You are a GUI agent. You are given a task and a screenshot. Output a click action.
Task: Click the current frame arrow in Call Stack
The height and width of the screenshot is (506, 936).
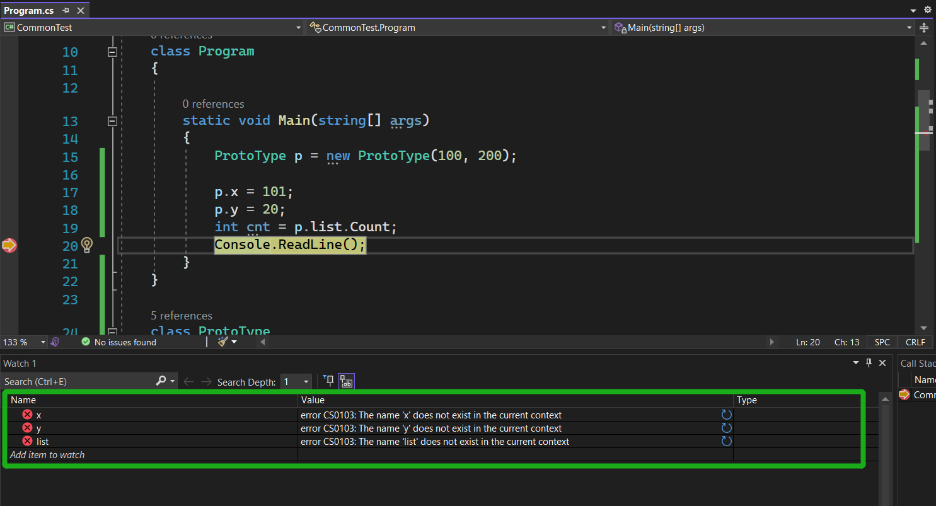click(x=905, y=394)
